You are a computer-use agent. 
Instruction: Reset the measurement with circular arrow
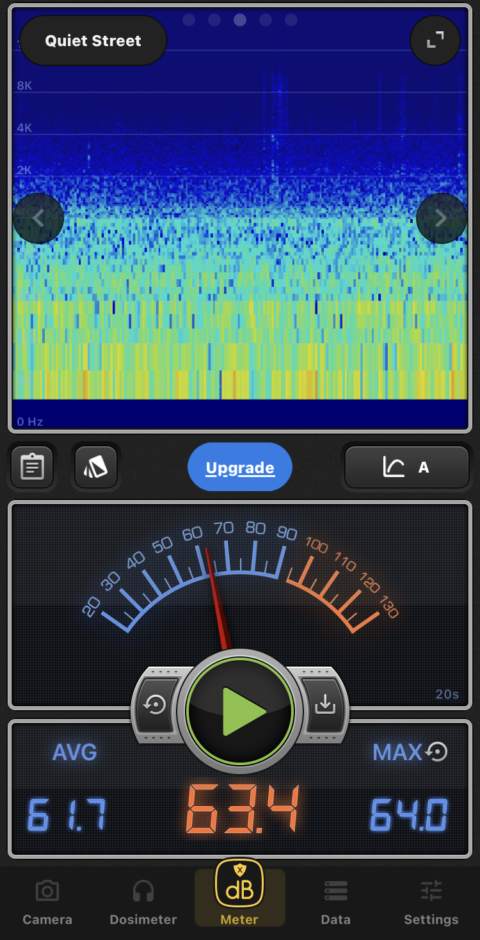(x=156, y=704)
